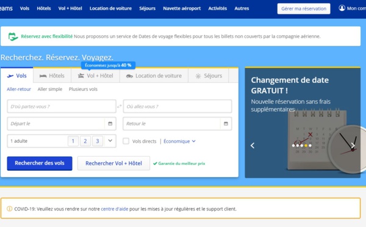The width and height of the screenshot is (366, 227).
Task: Click the Changement de date GRATUIT banner heading
Action: click(290, 85)
